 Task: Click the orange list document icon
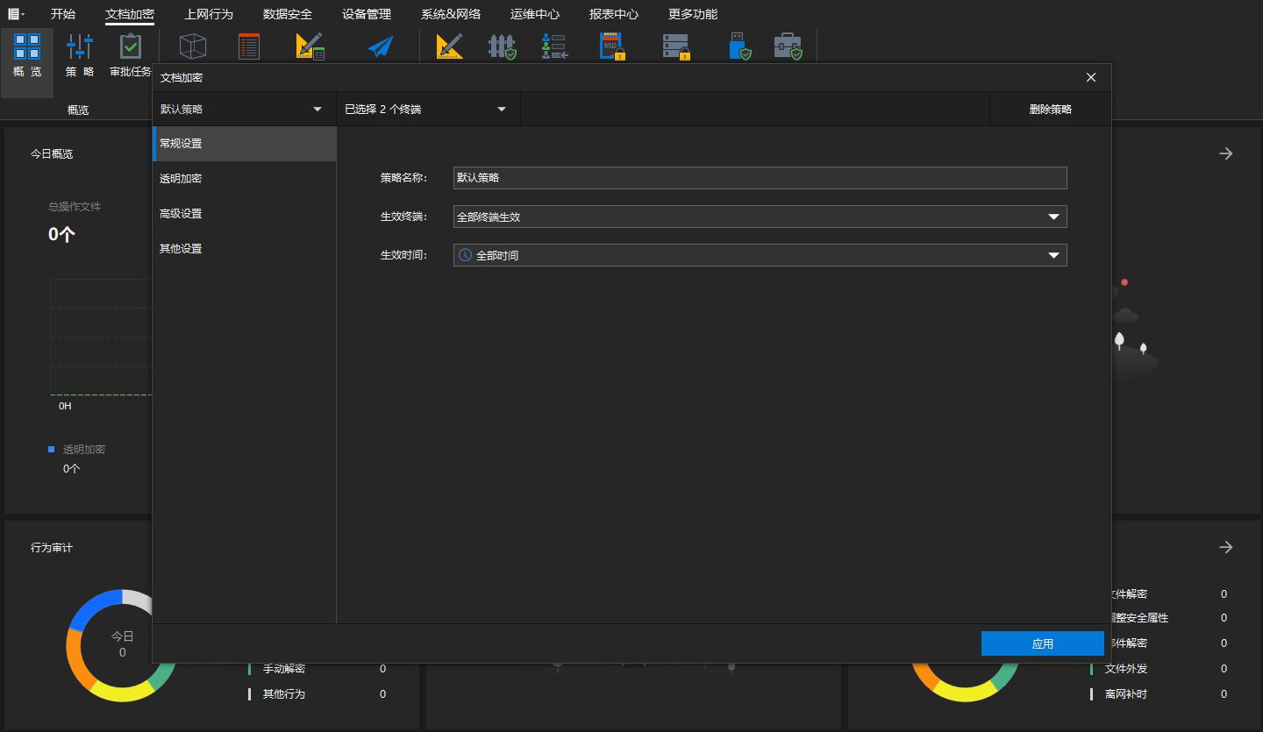point(249,46)
